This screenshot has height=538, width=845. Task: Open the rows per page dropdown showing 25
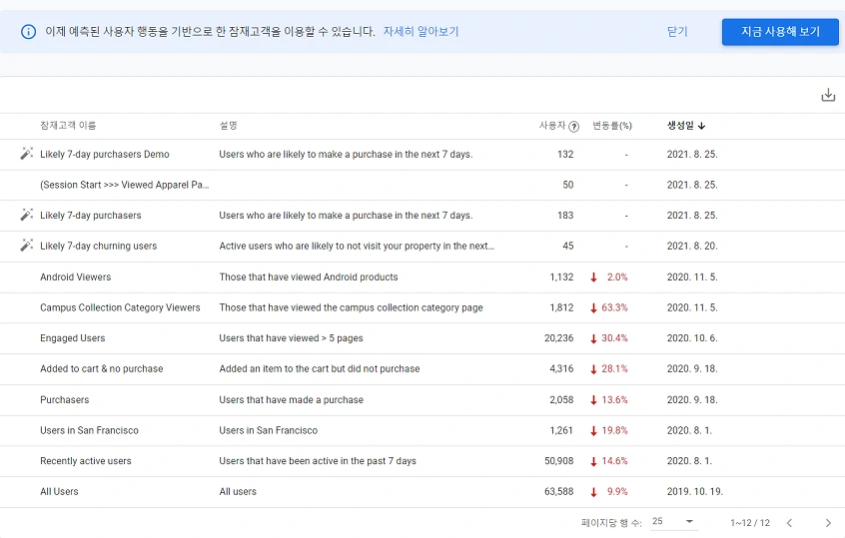[672, 521]
